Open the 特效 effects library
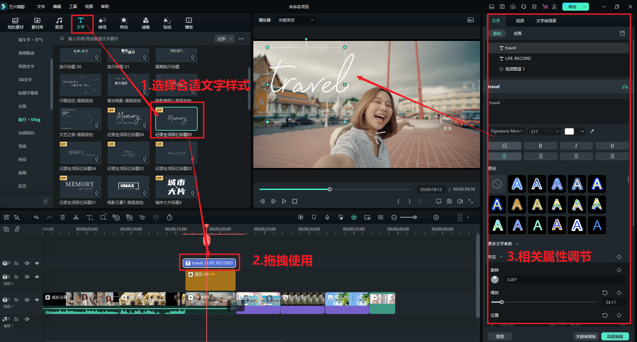Screen dimensions: 637x342 (x=124, y=23)
